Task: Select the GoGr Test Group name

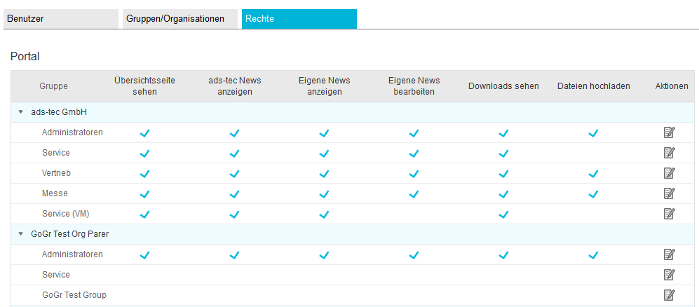Action: [74, 295]
